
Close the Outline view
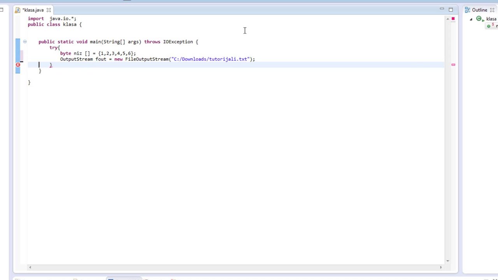pos(492,10)
